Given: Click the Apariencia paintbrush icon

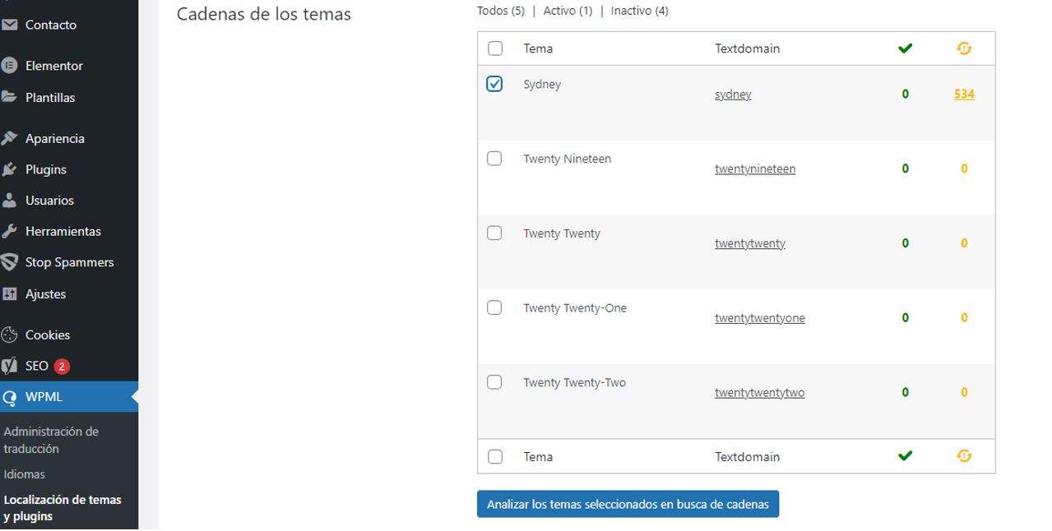Looking at the screenshot, I should [9, 138].
